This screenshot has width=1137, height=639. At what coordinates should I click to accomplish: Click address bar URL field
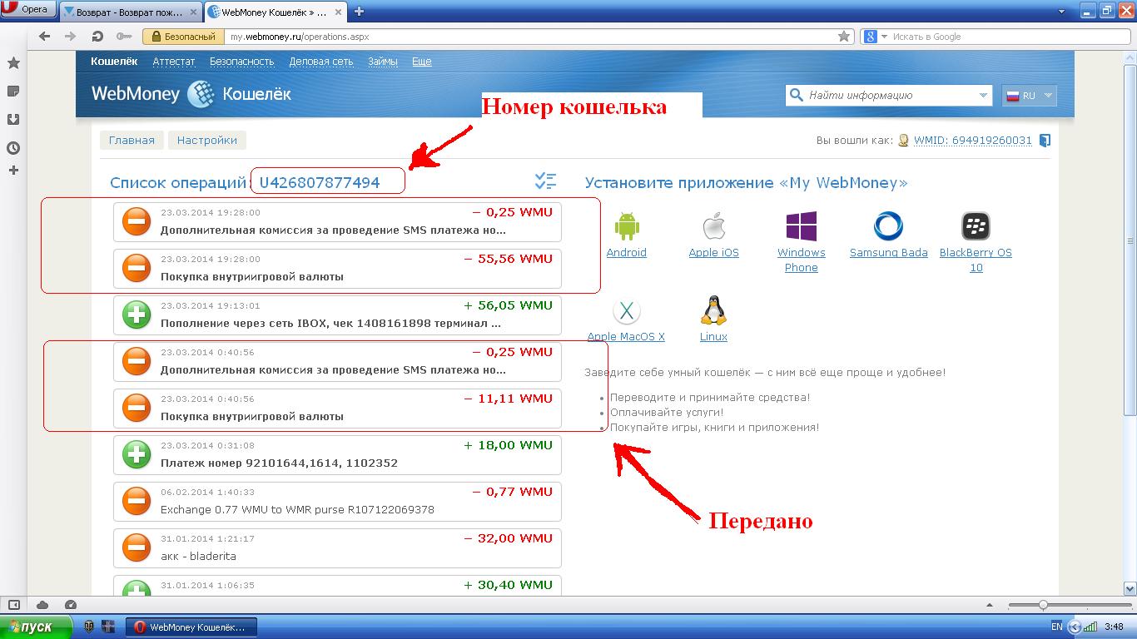tap(531, 37)
